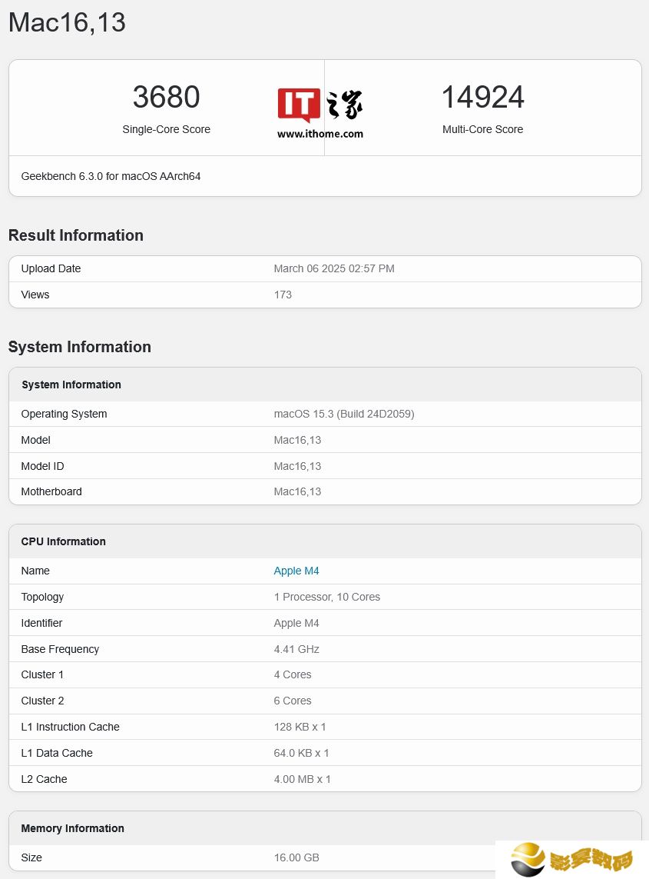Click the Upload Date label
The height and width of the screenshot is (879, 649).
51,268
